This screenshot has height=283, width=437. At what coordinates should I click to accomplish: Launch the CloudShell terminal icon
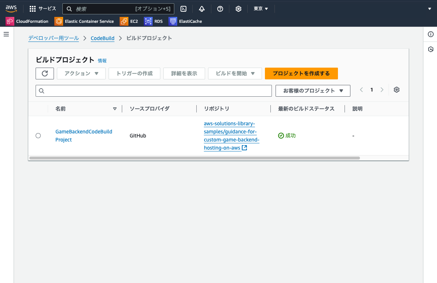183,9
